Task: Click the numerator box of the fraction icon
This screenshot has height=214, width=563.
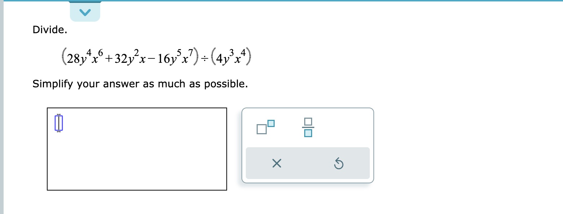Action: point(308,122)
